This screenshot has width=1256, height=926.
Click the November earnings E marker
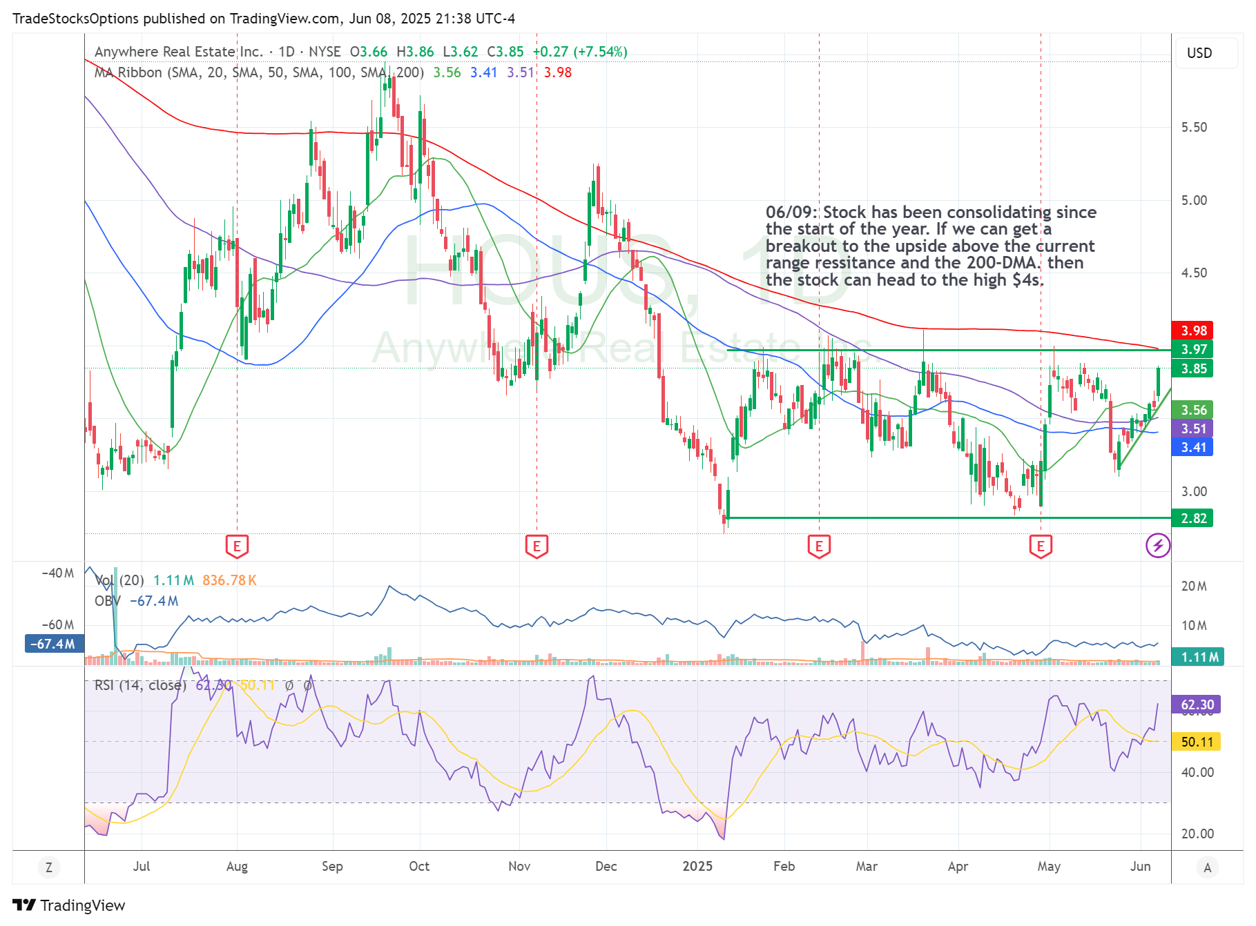pos(537,546)
